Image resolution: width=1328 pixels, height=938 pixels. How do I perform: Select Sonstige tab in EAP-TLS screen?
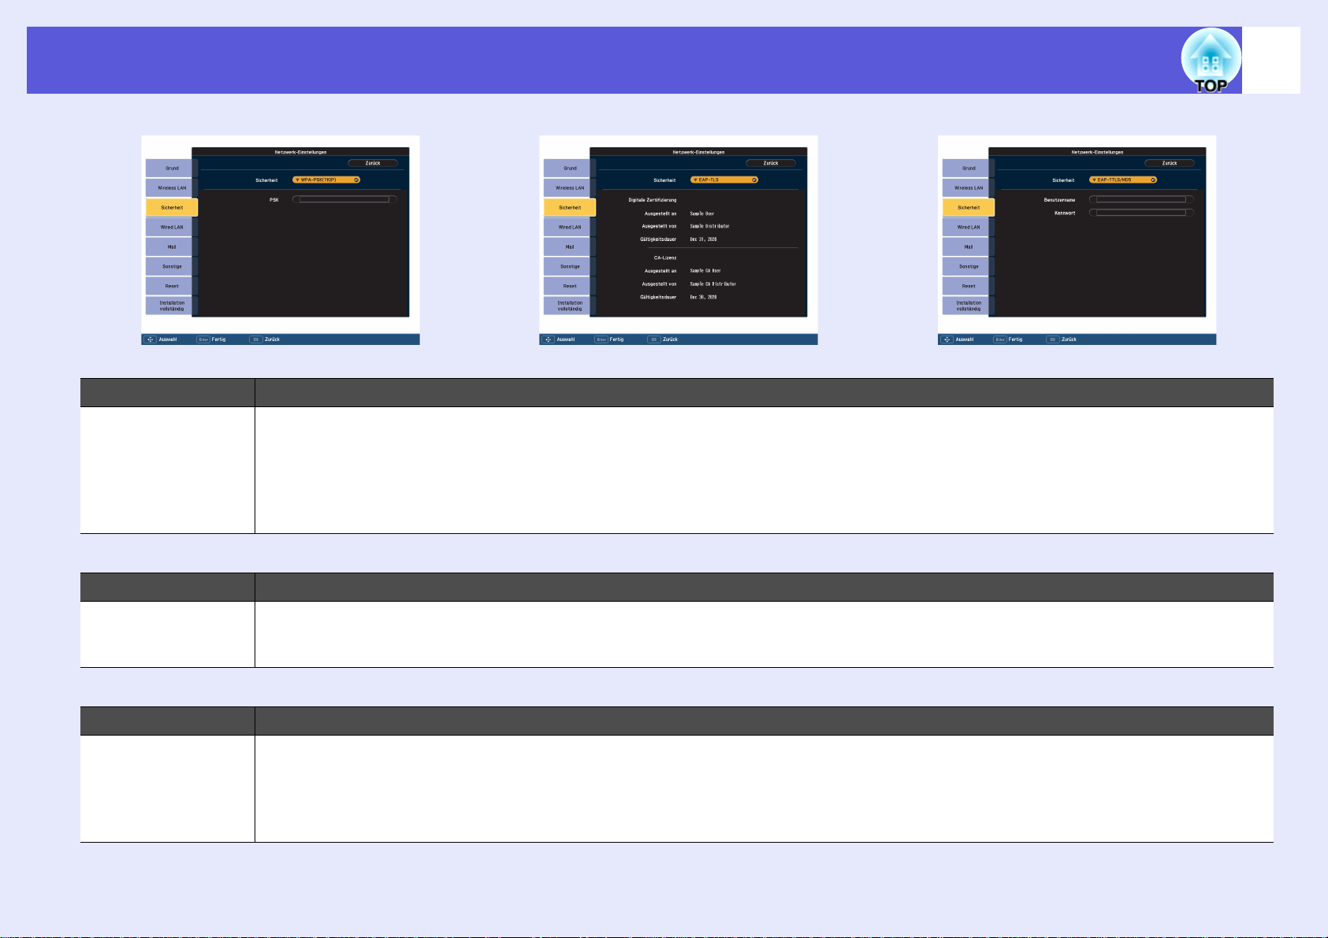pyautogui.click(x=570, y=266)
